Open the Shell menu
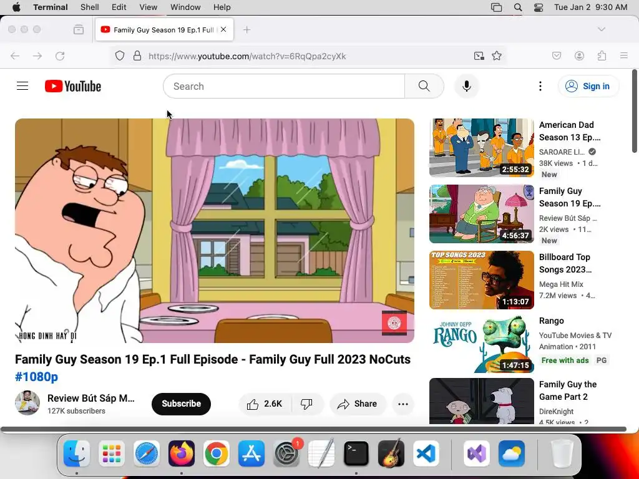 (x=90, y=7)
